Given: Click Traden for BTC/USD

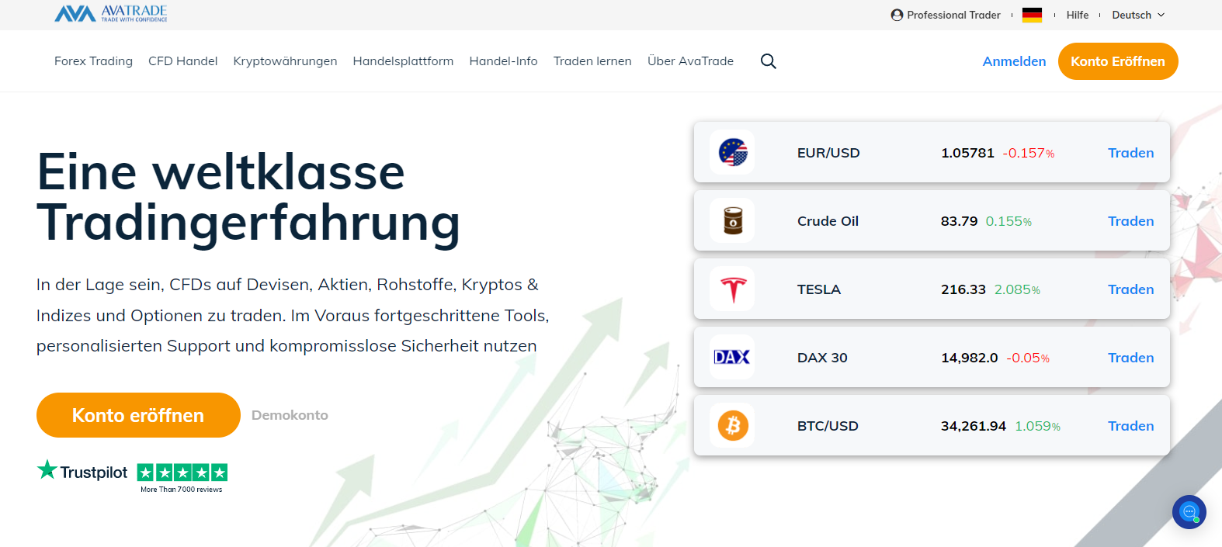Looking at the screenshot, I should (x=1130, y=426).
